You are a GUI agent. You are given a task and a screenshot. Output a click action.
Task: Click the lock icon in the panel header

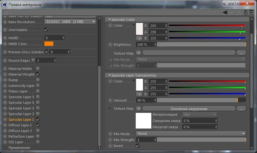tap(246, 13)
